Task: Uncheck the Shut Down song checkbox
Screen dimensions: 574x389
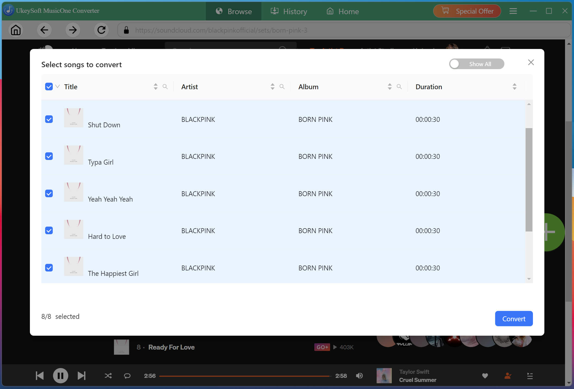Action: click(x=49, y=119)
